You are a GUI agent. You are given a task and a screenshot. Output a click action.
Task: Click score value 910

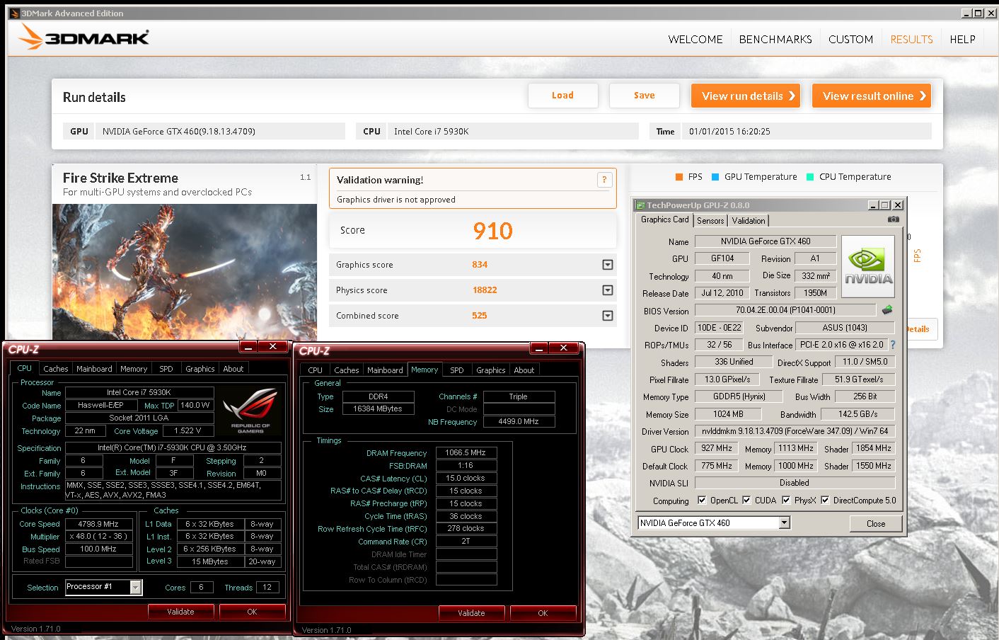pos(493,231)
